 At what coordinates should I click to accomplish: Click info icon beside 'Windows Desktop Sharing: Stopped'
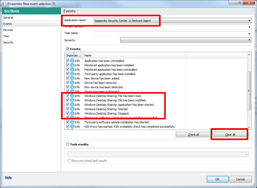[x=72, y=113]
